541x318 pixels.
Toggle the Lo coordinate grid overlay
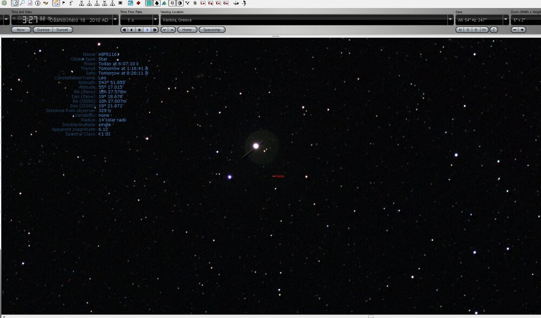(x=203, y=3)
